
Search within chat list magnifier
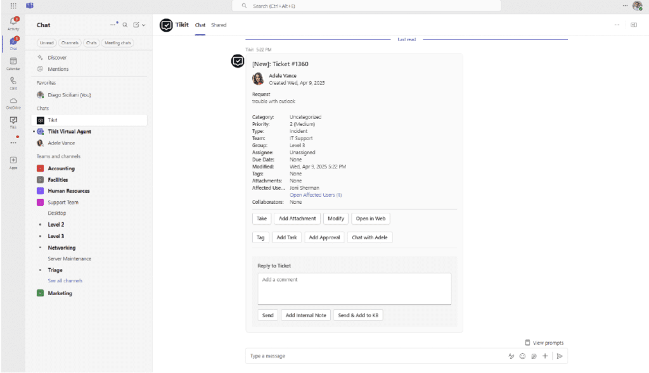pyautogui.click(x=125, y=25)
